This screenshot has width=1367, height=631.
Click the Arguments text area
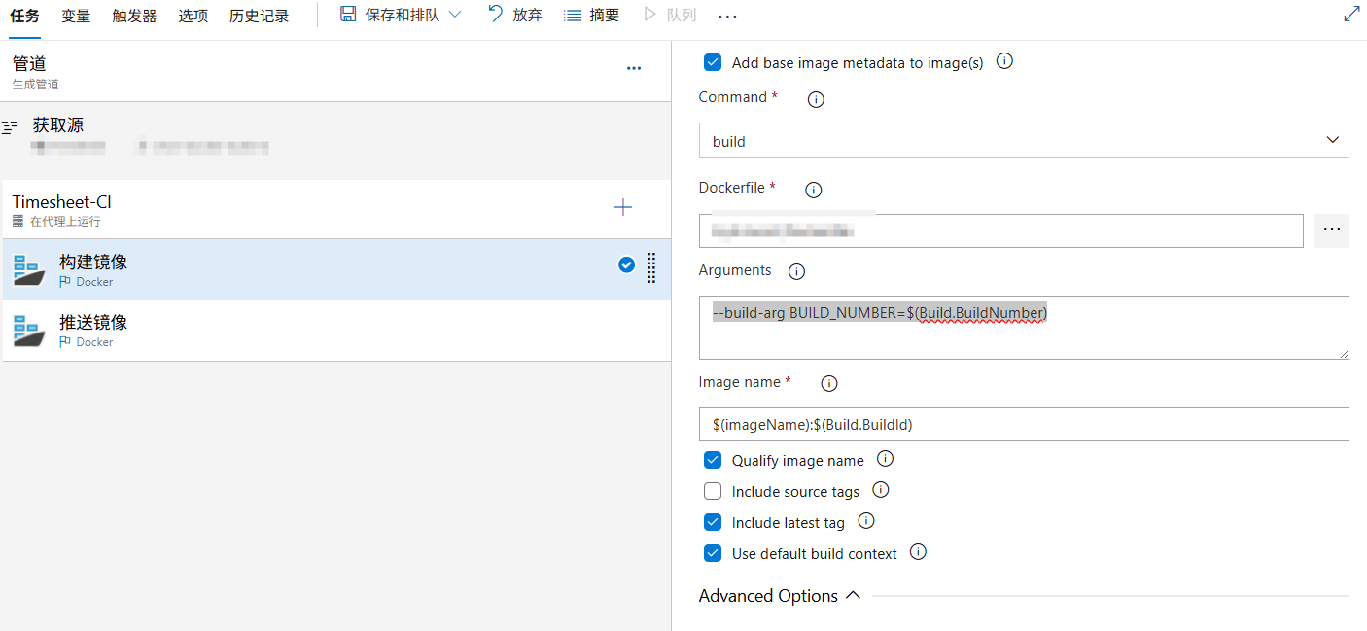(x=1024, y=328)
